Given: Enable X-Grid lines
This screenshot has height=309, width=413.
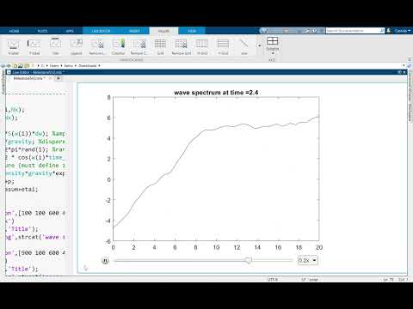Looking at the screenshot, I should [x=202, y=47].
